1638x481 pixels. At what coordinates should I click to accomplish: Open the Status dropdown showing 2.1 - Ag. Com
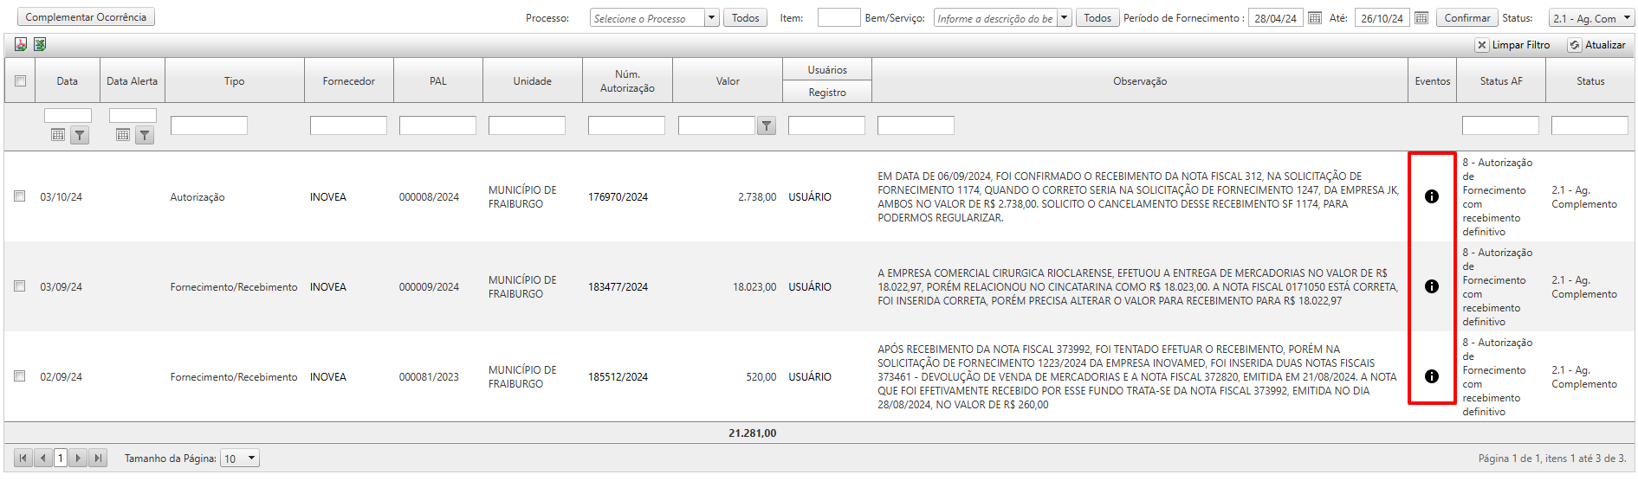(x=1626, y=18)
